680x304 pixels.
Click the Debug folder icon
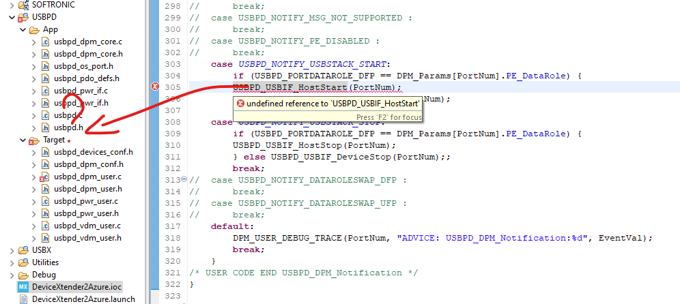click(x=23, y=275)
